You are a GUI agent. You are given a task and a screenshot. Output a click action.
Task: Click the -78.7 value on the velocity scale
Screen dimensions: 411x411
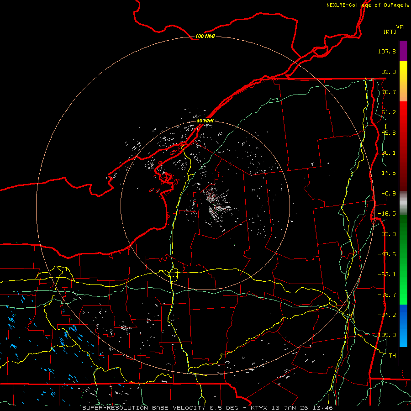[387, 295]
